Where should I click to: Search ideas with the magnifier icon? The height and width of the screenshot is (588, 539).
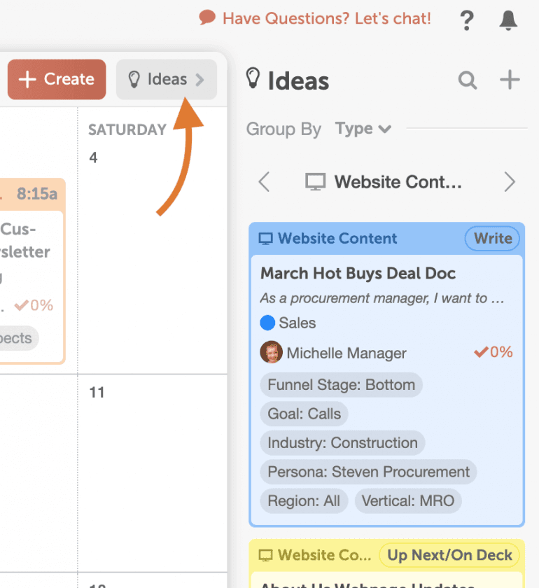(468, 80)
